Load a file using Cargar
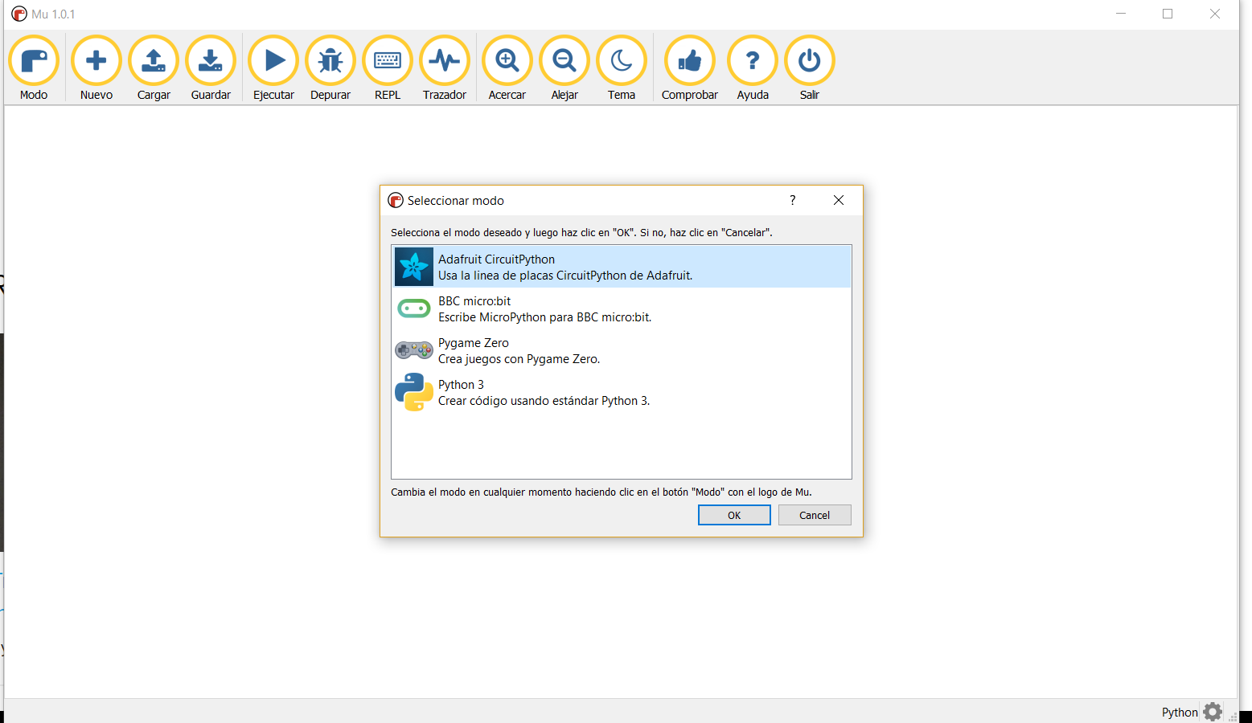The width and height of the screenshot is (1252, 723). [x=154, y=68]
